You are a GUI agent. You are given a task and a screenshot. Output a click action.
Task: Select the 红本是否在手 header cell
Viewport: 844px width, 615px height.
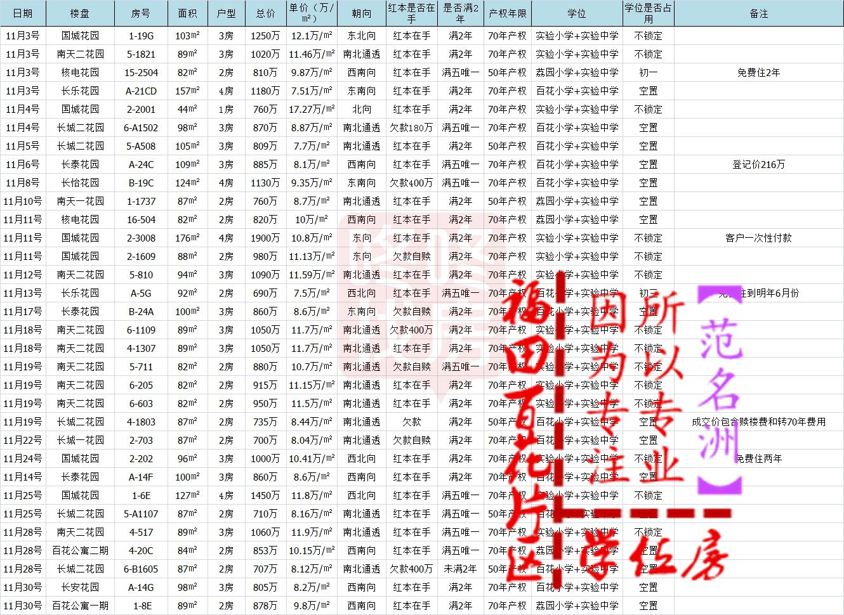pos(411,13)
